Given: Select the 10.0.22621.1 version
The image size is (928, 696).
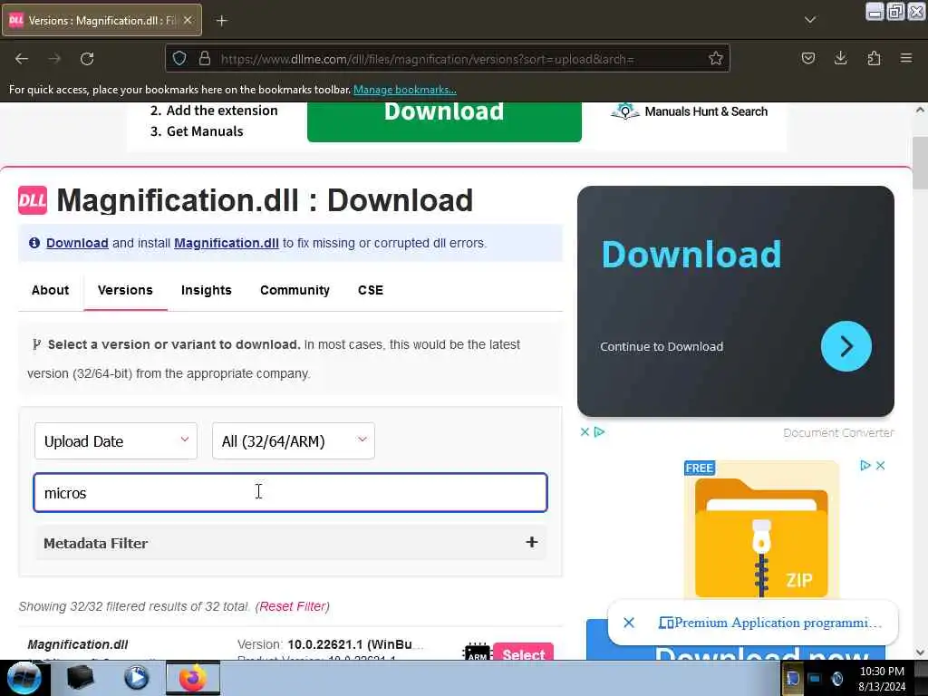Looking at the screenshot, I should click(x=523, y=652).
